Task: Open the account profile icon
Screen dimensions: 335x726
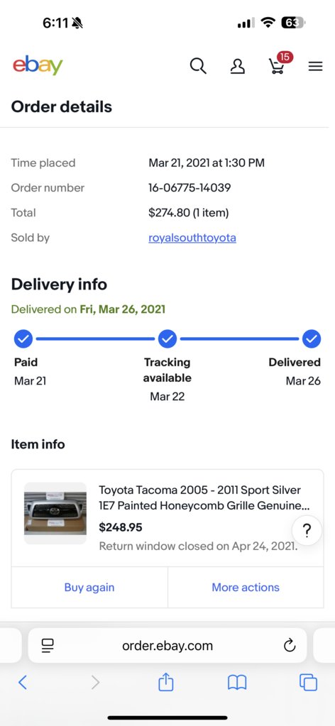Action: pos(237,66)
